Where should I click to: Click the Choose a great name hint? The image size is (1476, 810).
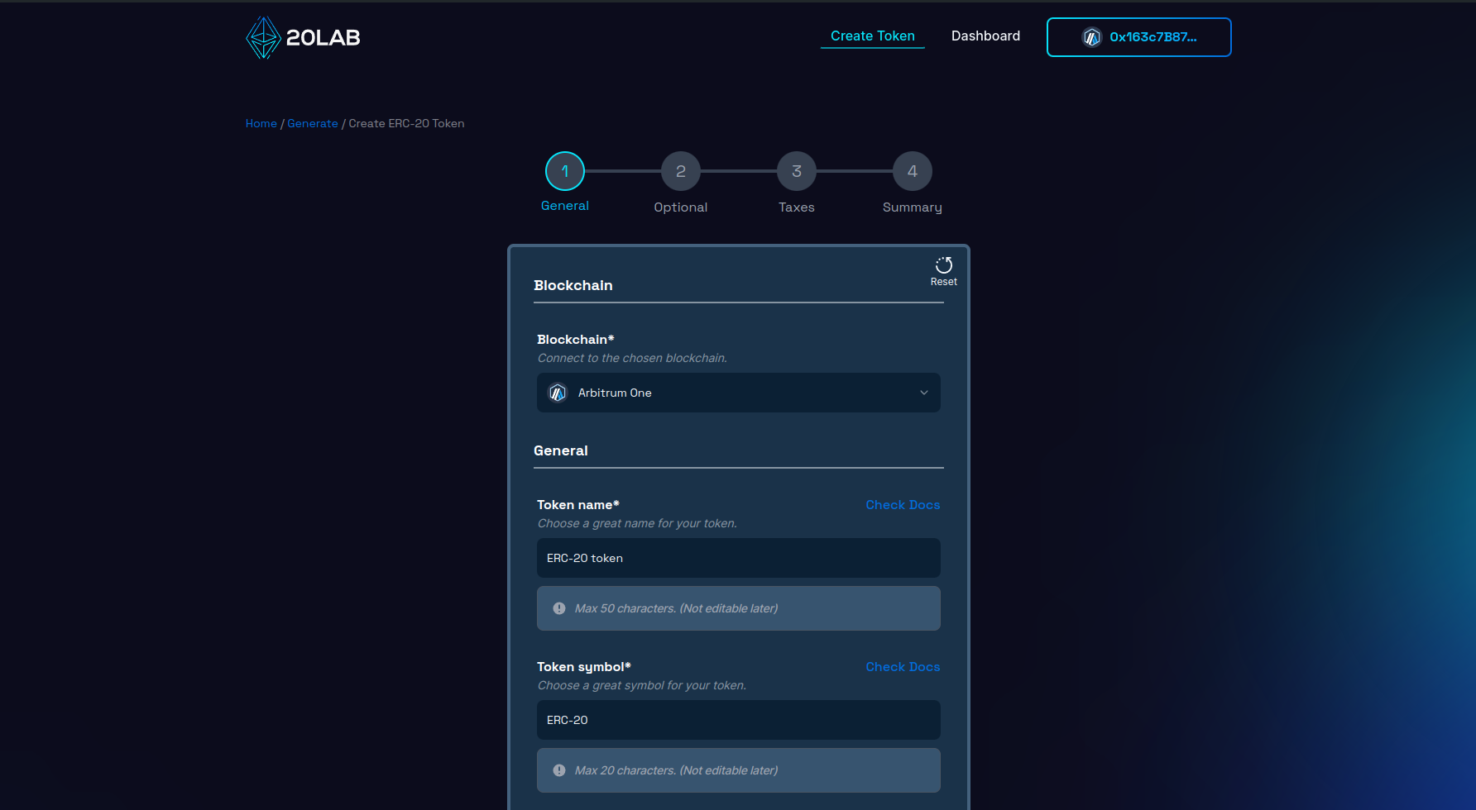(637, 523)
